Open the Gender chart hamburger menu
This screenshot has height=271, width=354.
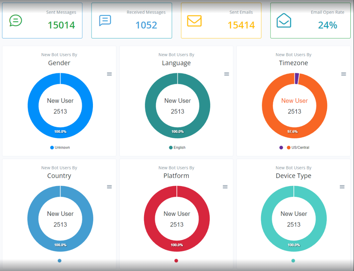[109, 74]
